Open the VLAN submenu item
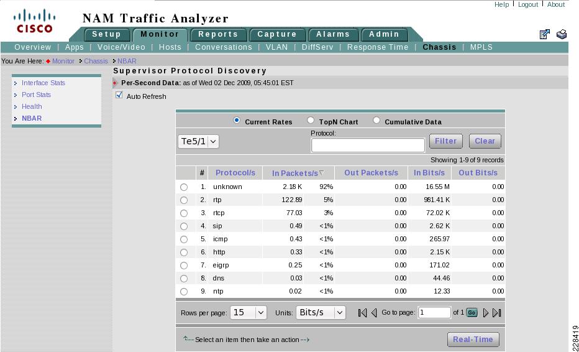The height and width of the screenshot is (352, 579). click(x=276, y=47)
